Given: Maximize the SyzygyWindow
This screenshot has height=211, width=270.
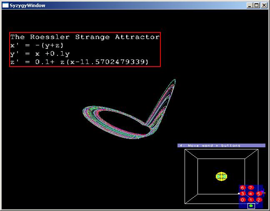Looking at the screenshot, I should (257, 5).
